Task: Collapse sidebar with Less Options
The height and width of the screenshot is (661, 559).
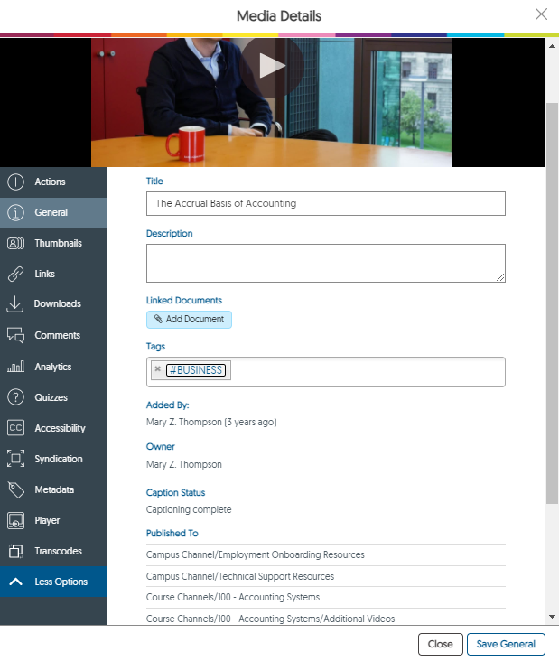Action: [x=53, y=582]
